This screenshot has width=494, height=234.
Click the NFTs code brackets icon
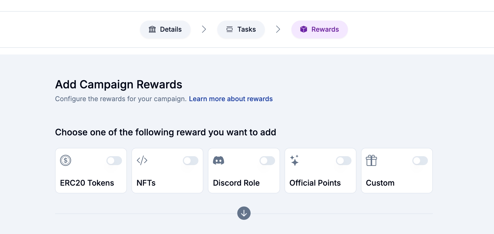click(142, 160)
